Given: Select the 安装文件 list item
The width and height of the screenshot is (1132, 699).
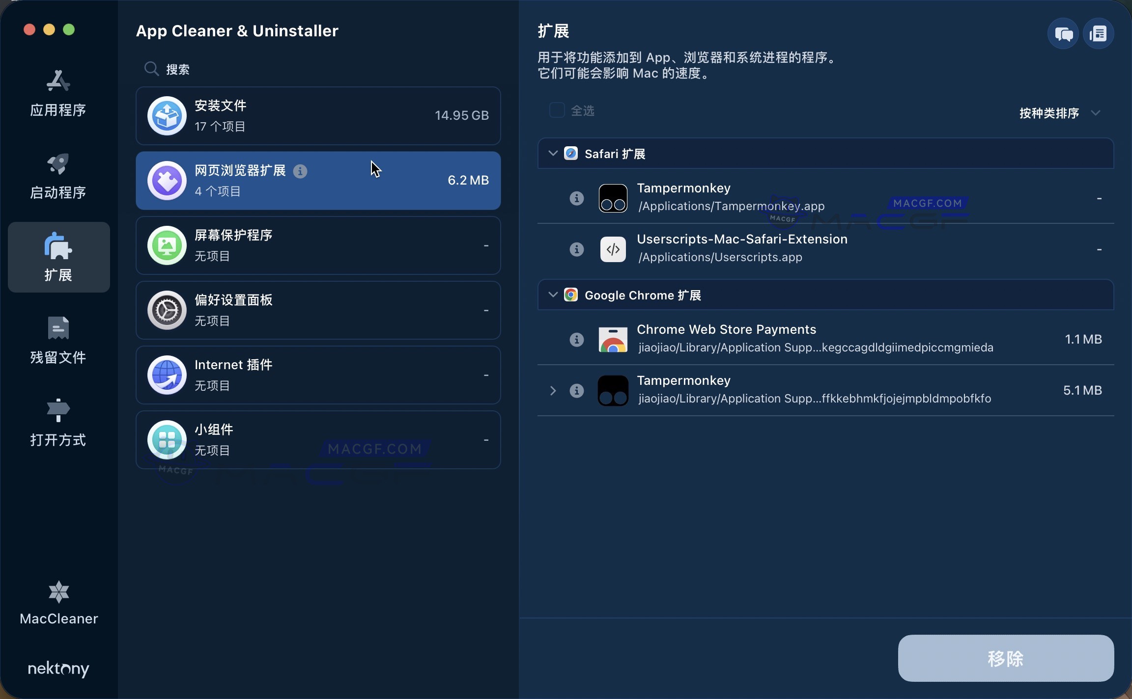Looking at the screenshot, I should click(318, 116).
